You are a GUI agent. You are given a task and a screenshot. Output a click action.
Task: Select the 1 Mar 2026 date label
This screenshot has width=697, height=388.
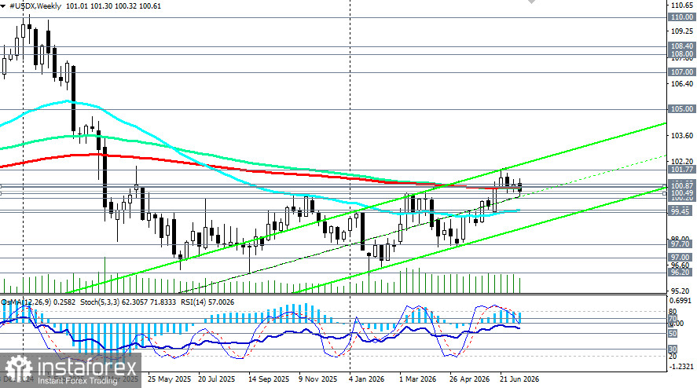pyautogui.click(x=418, y=379)
